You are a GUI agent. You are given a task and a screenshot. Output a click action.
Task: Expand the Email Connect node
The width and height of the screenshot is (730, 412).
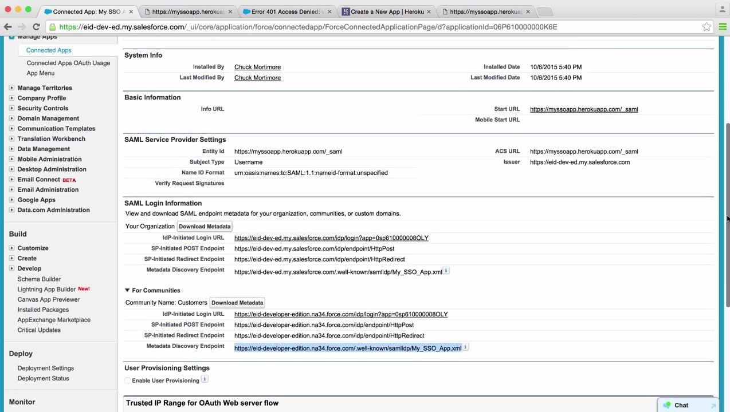pyautogui.click(x=11, y=180)
